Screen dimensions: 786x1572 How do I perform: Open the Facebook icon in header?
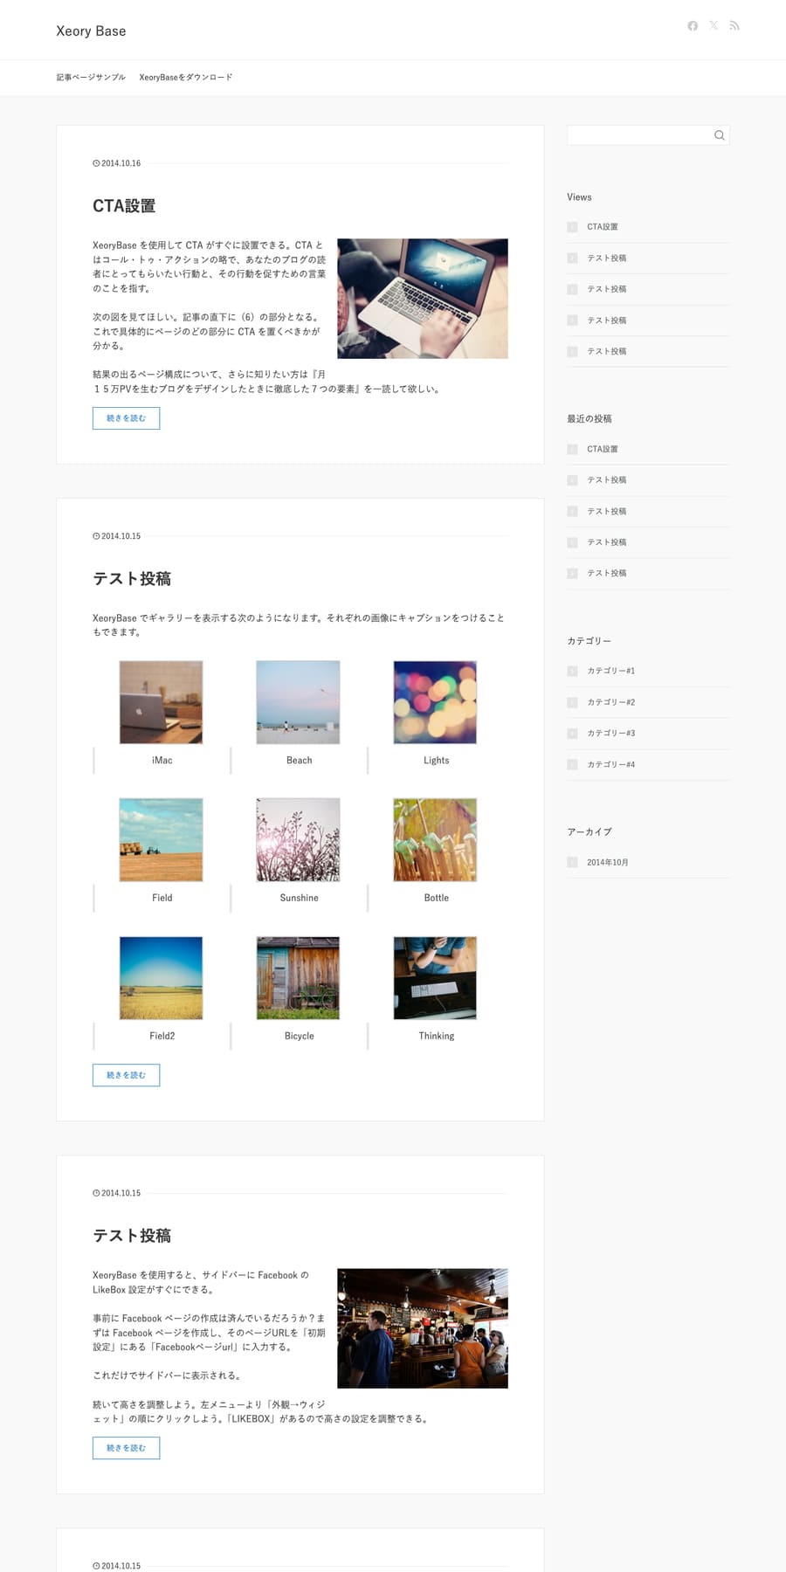[693, 26]
